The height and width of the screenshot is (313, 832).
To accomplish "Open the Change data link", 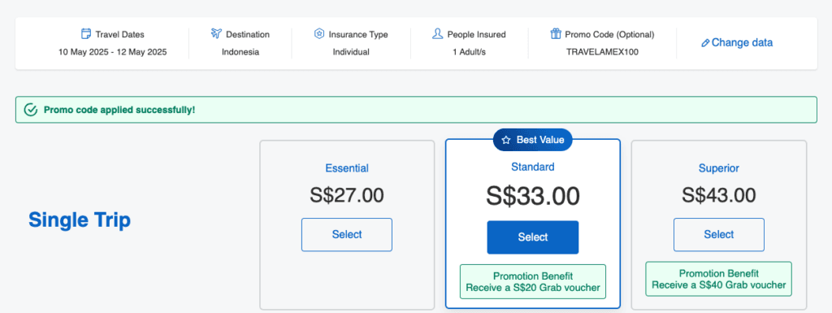I will [737, 42].
